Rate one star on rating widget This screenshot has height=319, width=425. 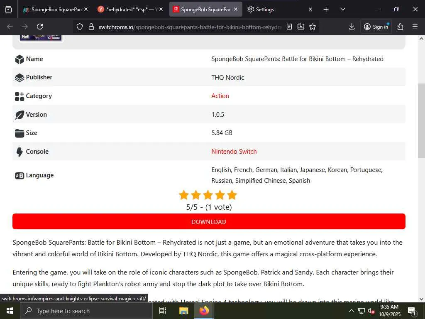point(184,195)
